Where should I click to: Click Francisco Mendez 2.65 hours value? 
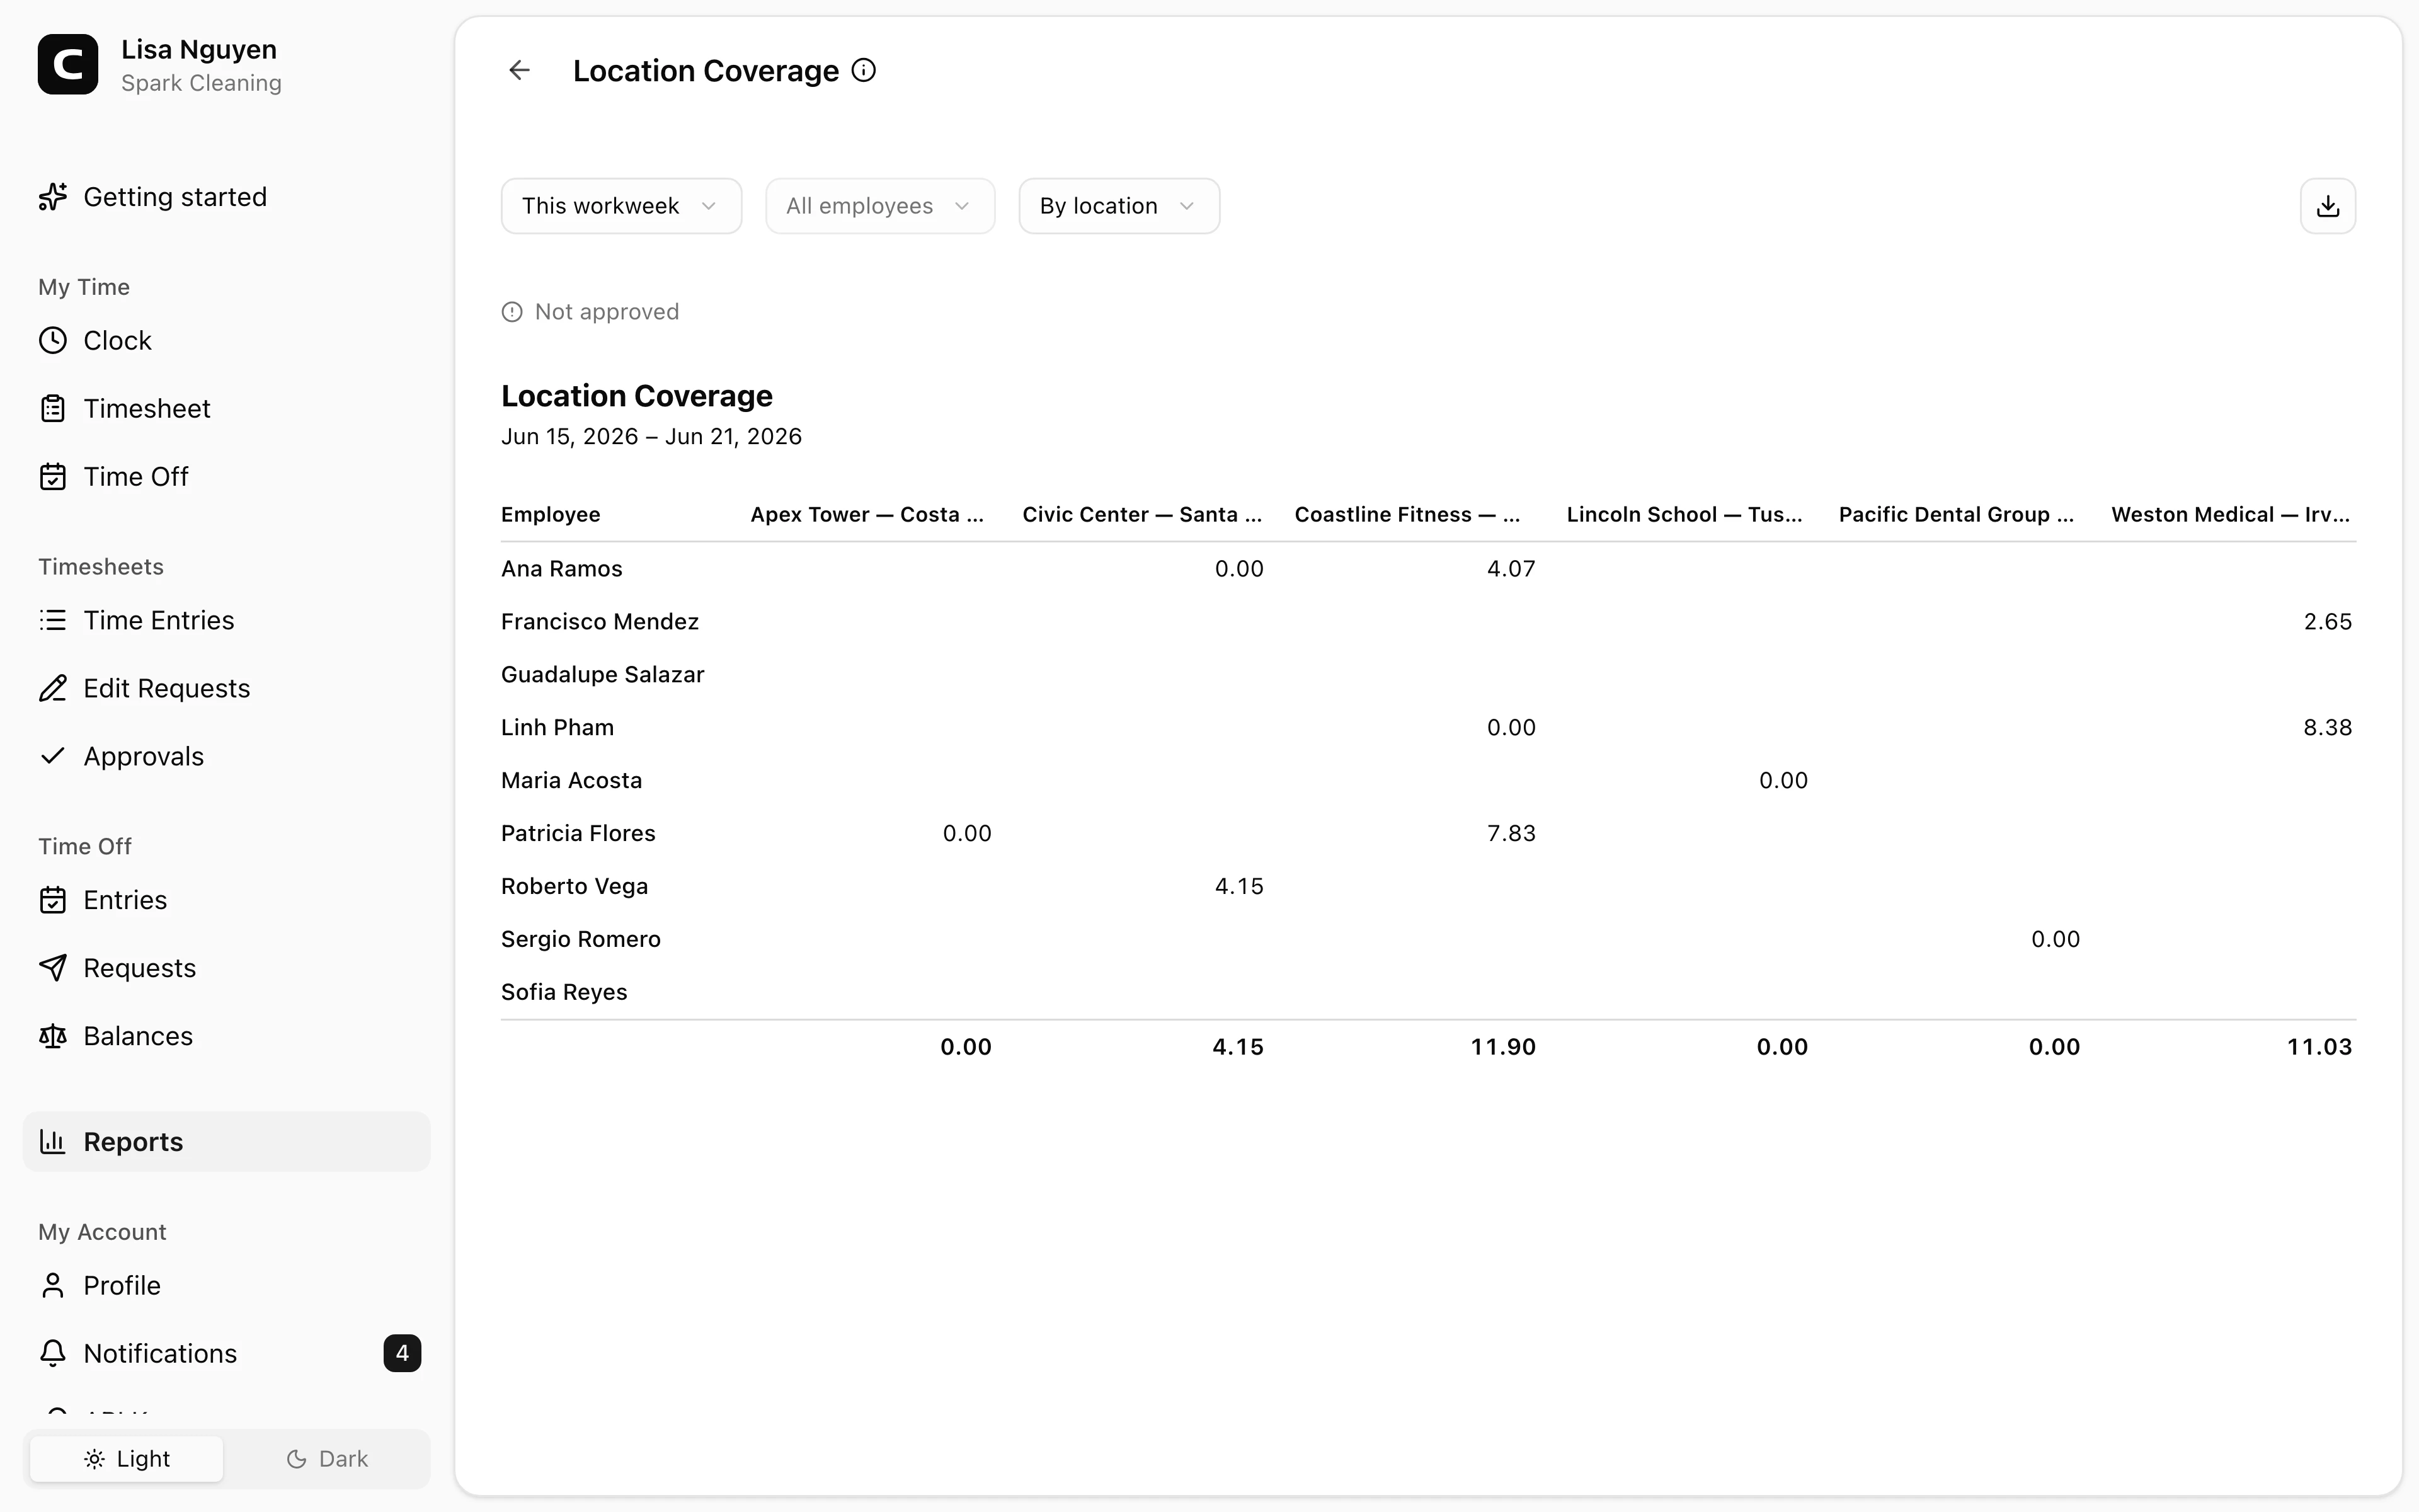tap(2327, 622)
